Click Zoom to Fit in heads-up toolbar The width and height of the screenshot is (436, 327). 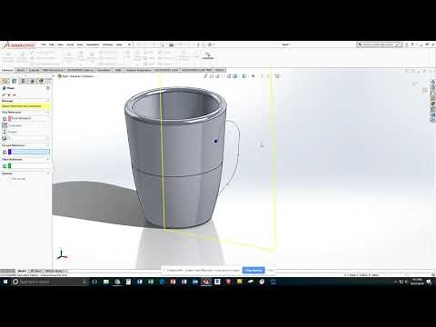click(x=205, y=76)
